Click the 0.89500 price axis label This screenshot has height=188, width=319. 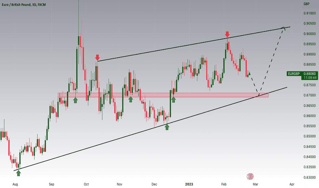[310, 44]
